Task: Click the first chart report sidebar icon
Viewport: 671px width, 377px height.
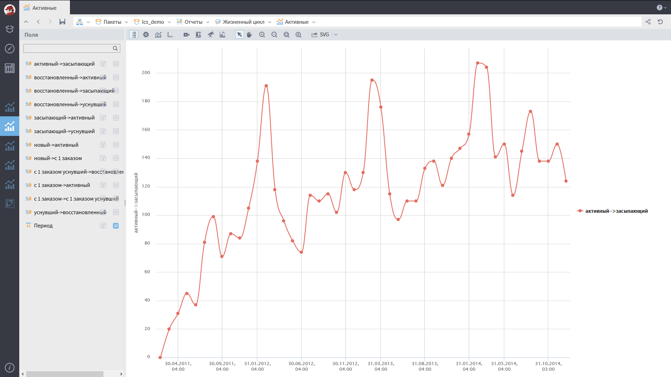Action: coord(9,107)
